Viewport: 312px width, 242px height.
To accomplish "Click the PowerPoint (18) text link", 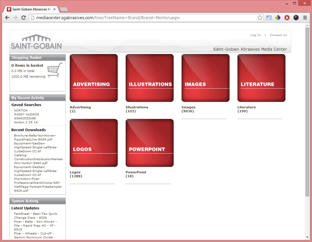I will coord(136,174).
